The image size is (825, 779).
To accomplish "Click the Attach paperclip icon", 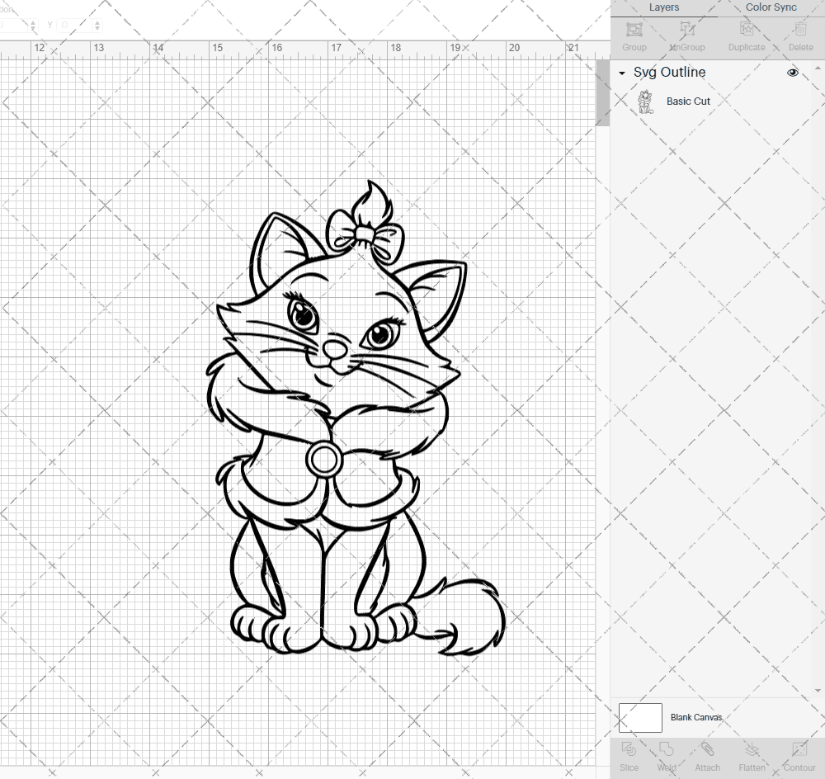I will [707, 749].
